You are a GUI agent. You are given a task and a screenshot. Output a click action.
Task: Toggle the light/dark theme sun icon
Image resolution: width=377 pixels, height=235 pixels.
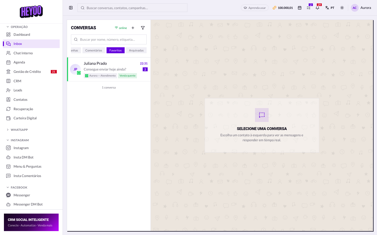pos(342,8)
